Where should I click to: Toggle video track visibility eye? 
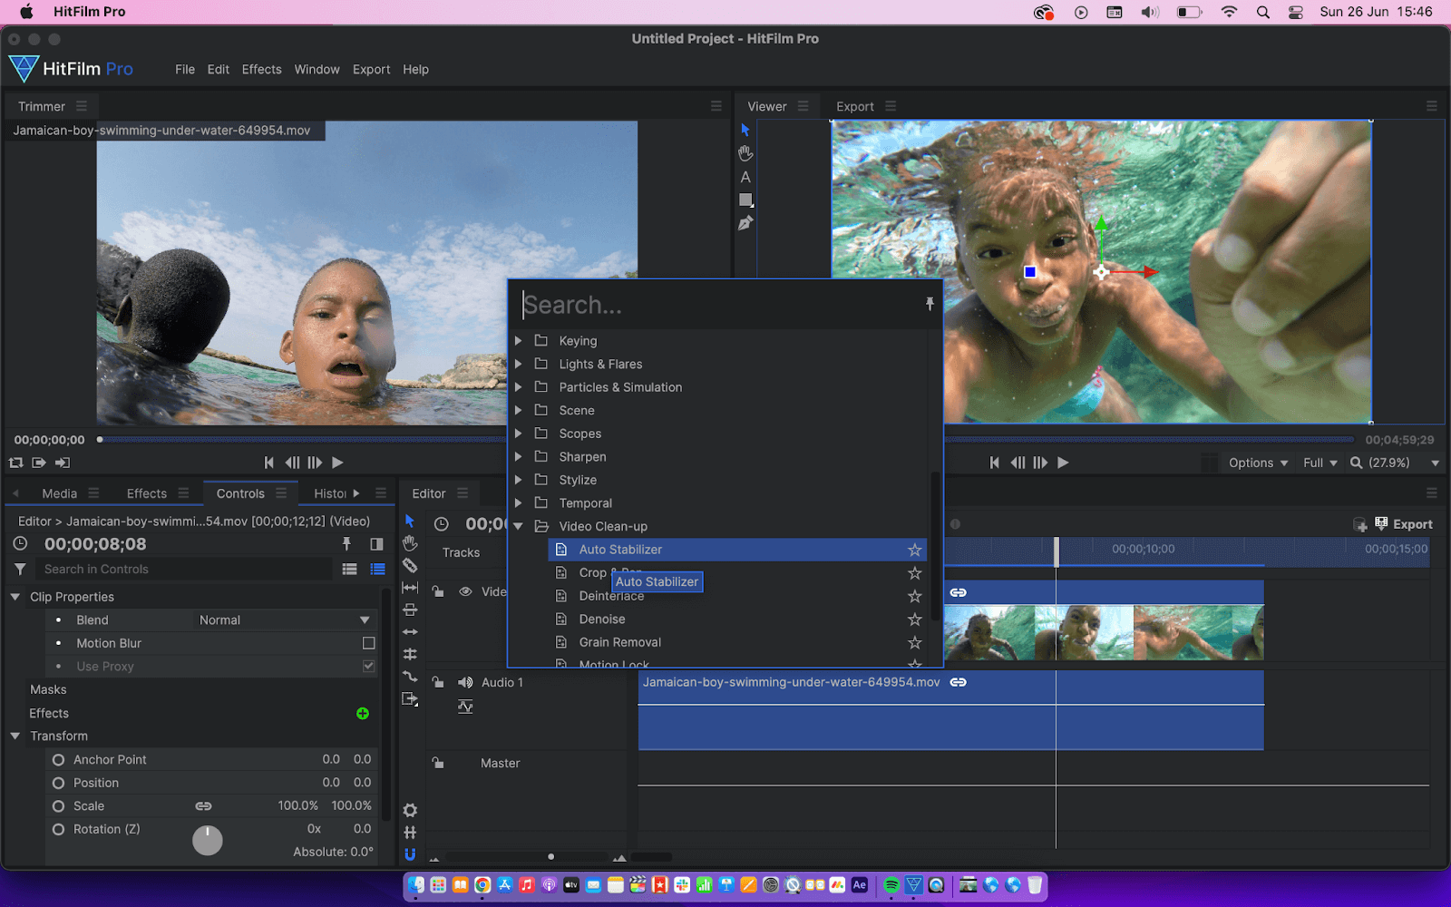[465, 591]
